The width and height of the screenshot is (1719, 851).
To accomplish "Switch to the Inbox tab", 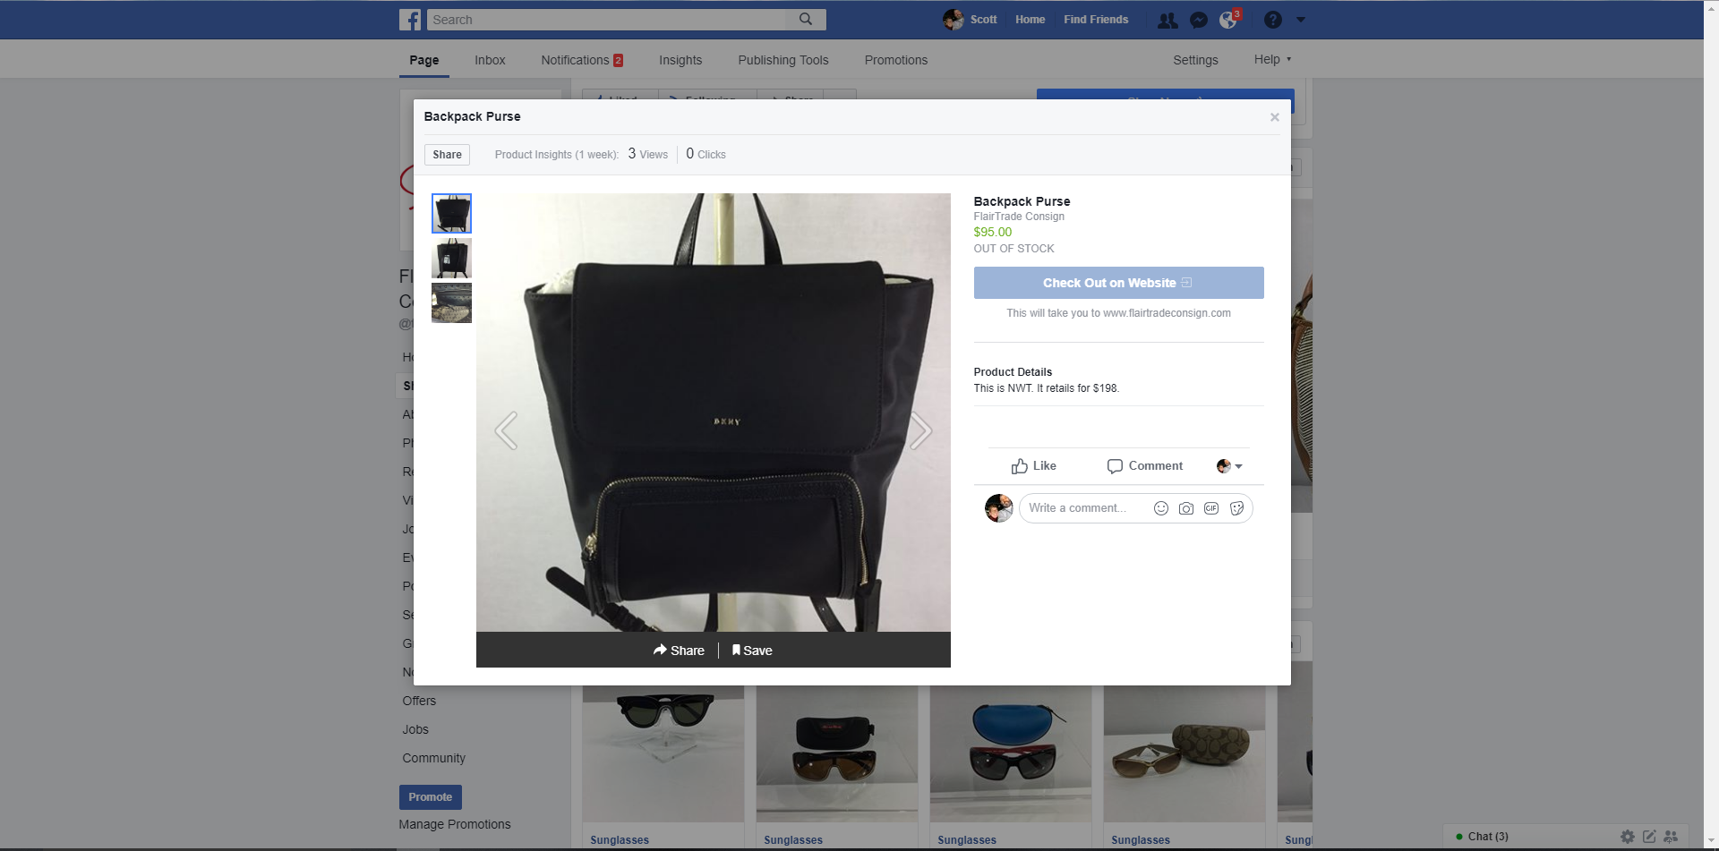I will (490, 60).
